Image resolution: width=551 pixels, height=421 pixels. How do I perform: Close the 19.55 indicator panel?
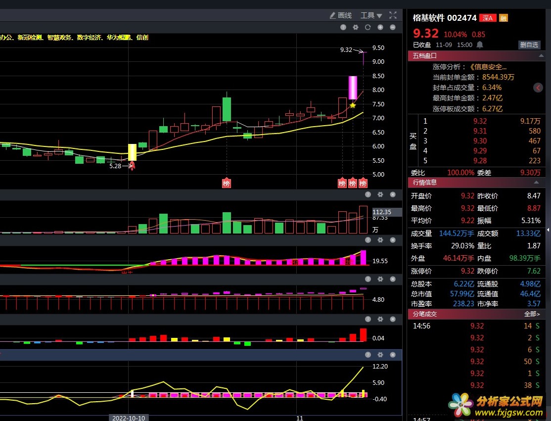393,239
